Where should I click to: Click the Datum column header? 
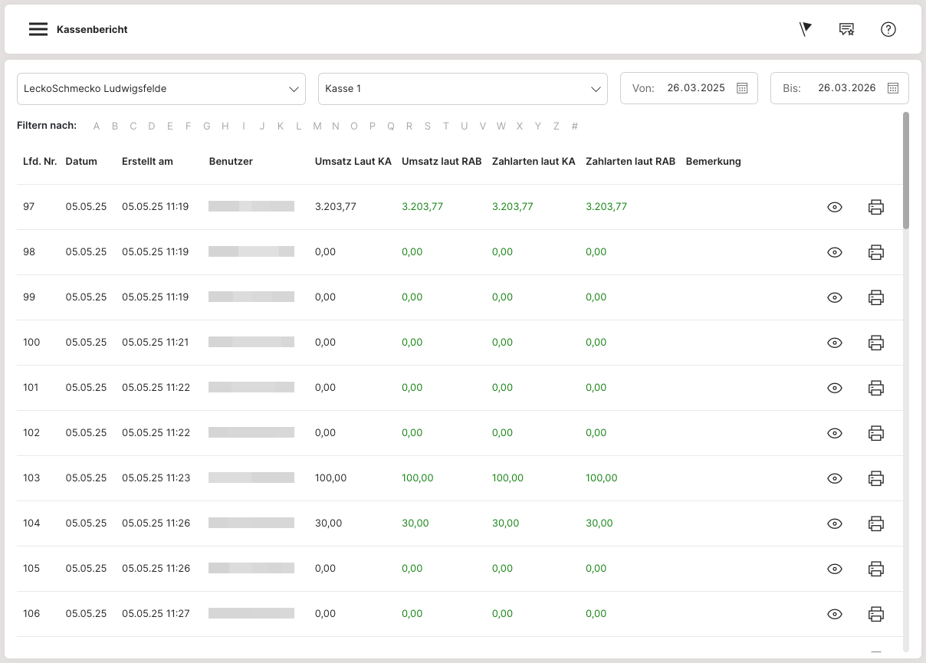click(x=81, y=162)
